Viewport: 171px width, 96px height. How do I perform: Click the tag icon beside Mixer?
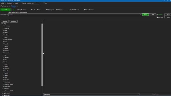coord(4,30)
